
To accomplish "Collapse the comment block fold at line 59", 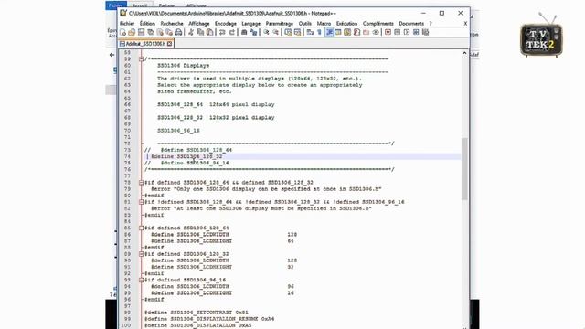I will tap(141, 58).
